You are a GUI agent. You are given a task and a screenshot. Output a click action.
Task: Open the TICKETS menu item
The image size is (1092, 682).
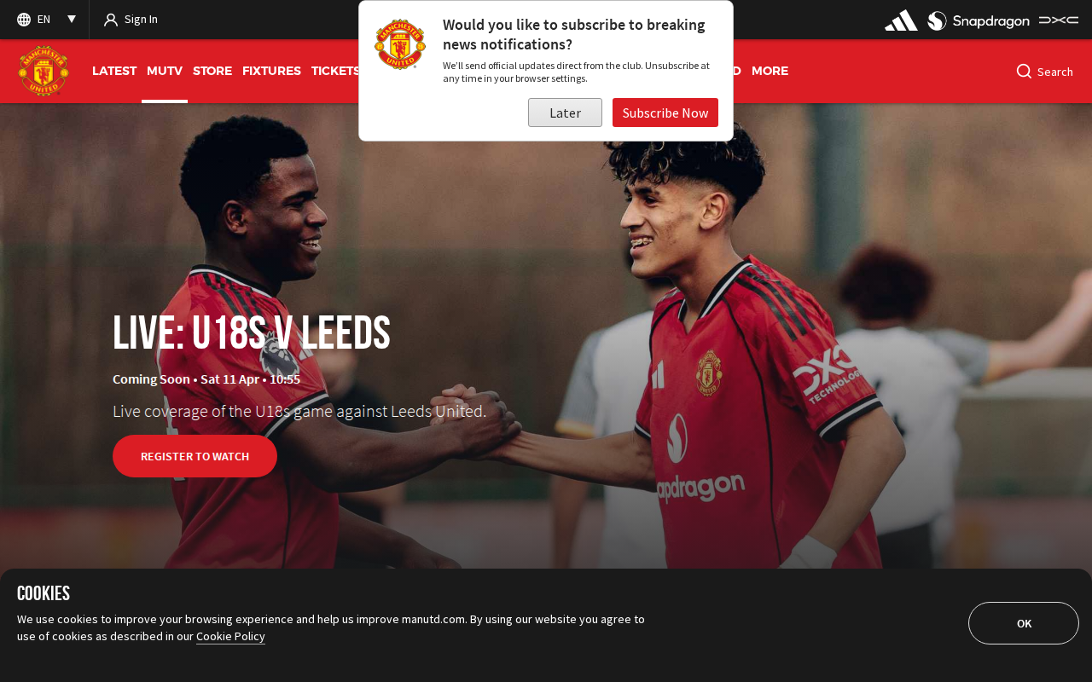pyautogui.click(x=335, y=71)
